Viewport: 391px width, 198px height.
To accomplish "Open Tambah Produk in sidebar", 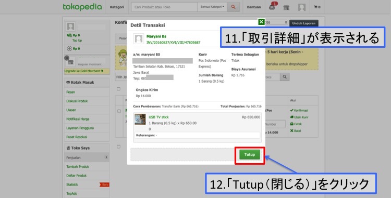I will point(78,166).
